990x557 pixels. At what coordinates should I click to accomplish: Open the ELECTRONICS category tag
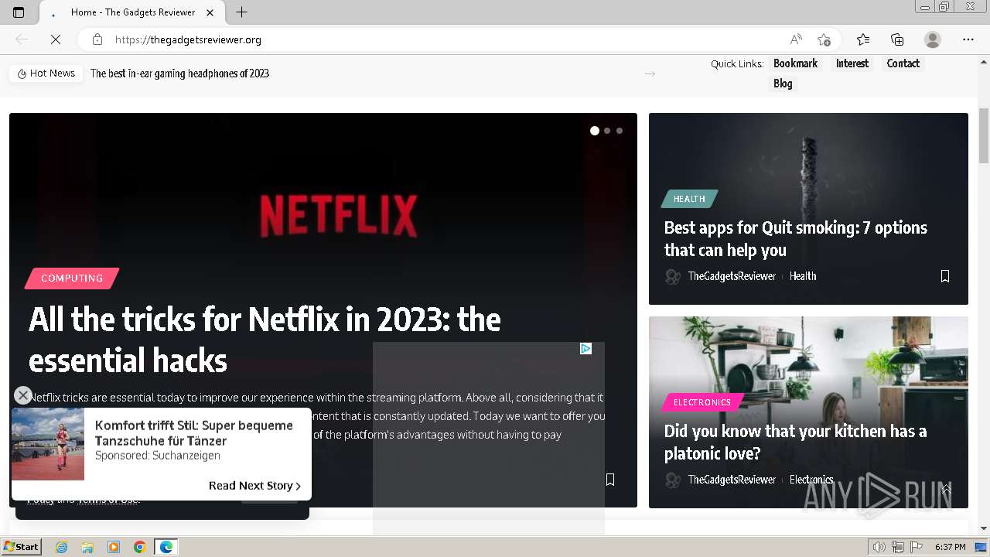702,402
